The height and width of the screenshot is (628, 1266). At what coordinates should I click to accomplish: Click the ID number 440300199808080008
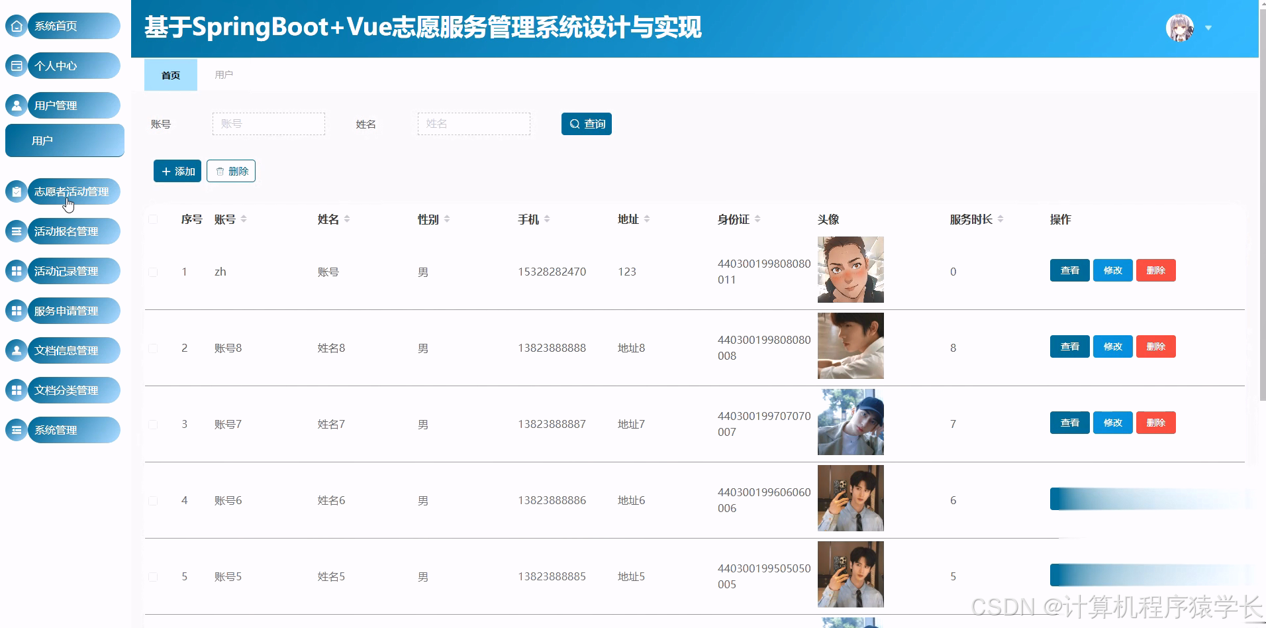(764, 348)
